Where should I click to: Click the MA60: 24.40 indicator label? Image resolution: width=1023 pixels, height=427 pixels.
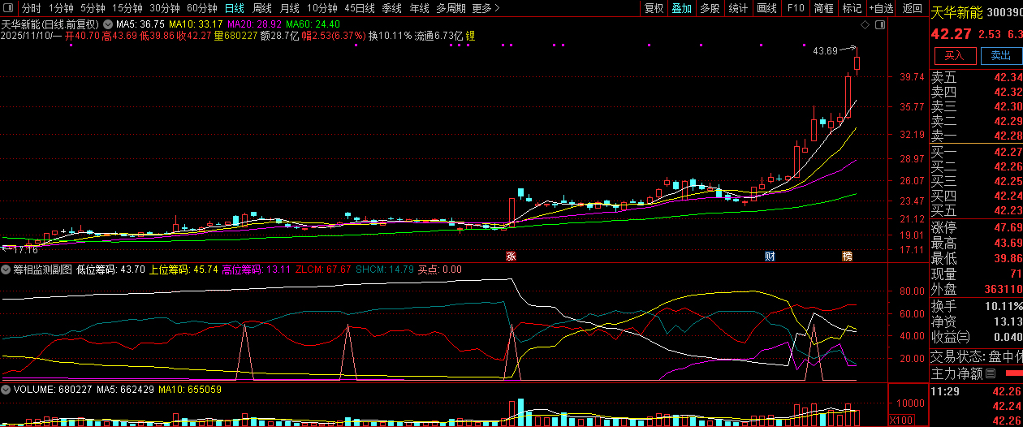313,24
